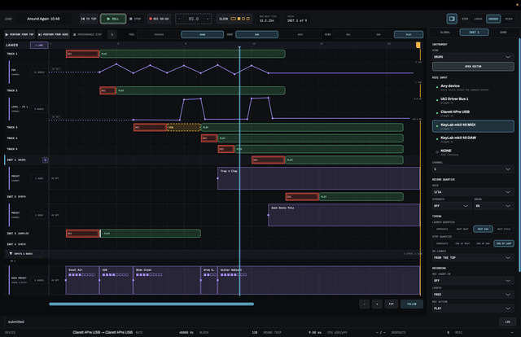This screenshot has width=521, height=337.
Task: Edit the 85.0 tempo field
Action: (x=194, y=19)
